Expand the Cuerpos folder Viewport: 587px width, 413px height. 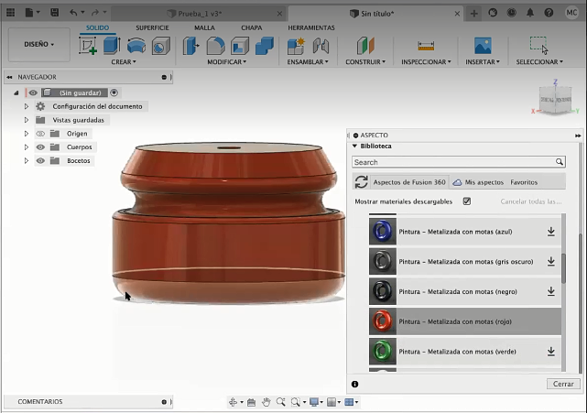click(x=27, y=147)
